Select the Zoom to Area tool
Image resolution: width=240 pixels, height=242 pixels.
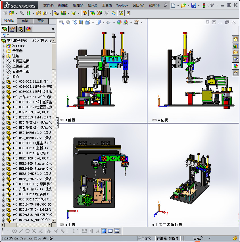coord(68,22)
